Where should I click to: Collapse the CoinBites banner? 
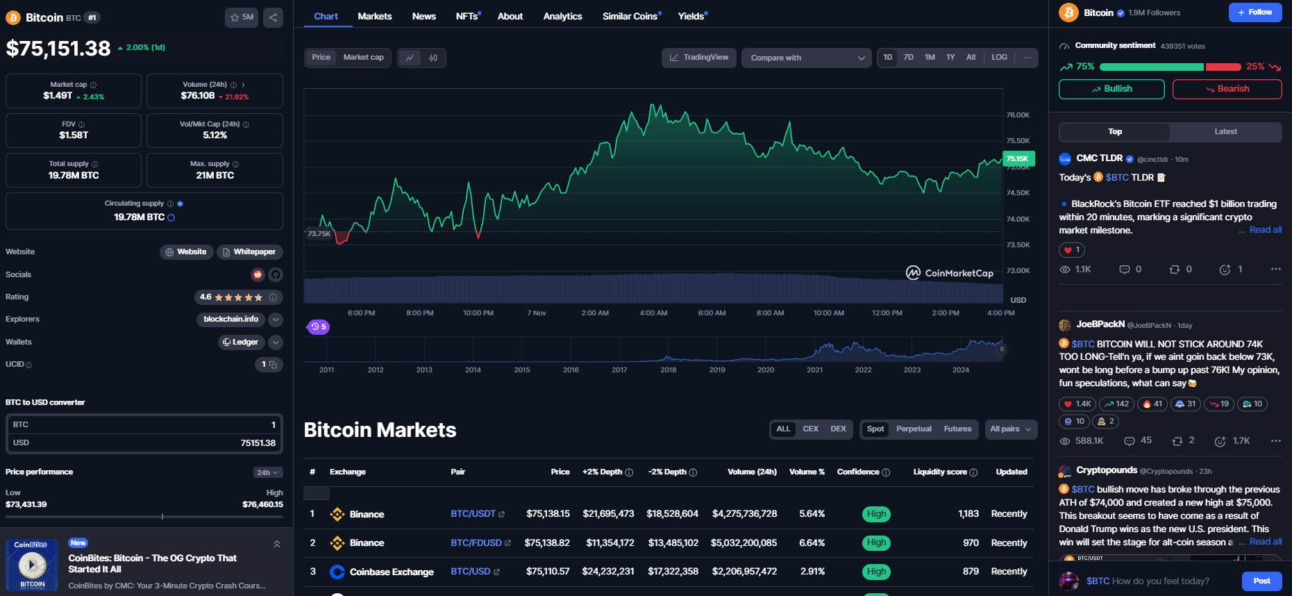[277, 544]
